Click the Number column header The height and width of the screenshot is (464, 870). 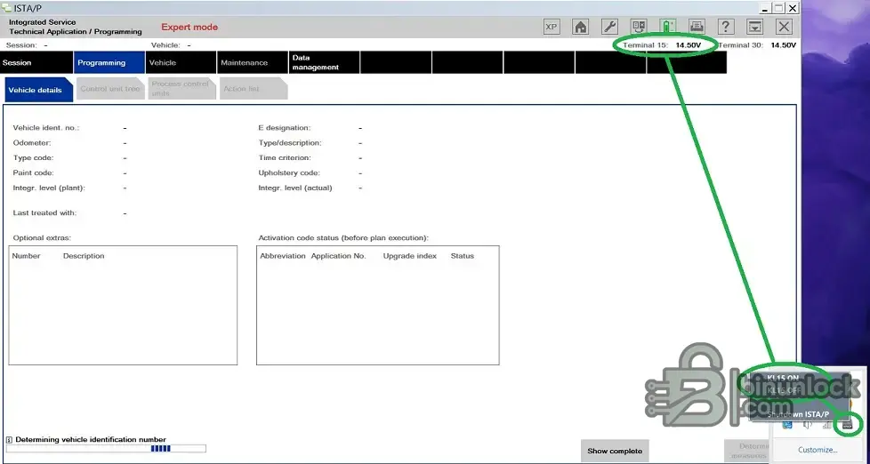pyautogui.click(x=26, y=256)
